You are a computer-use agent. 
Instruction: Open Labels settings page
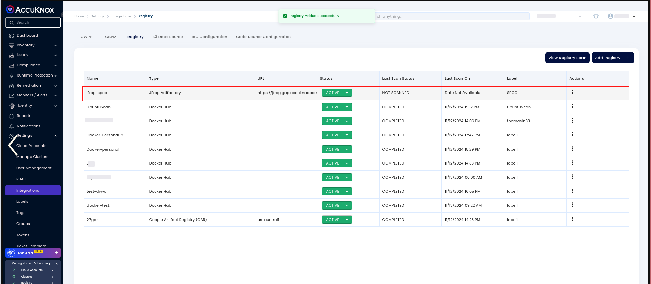22,202
